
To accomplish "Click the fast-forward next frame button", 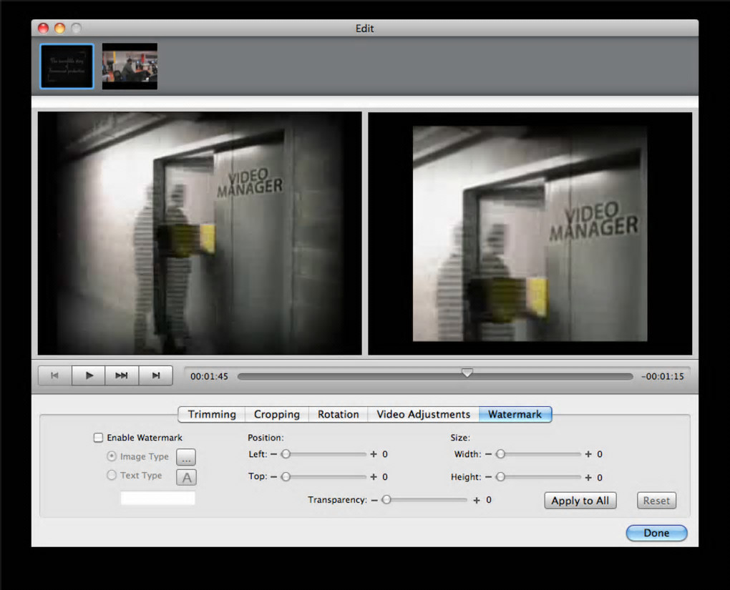I will pos(122,375).
